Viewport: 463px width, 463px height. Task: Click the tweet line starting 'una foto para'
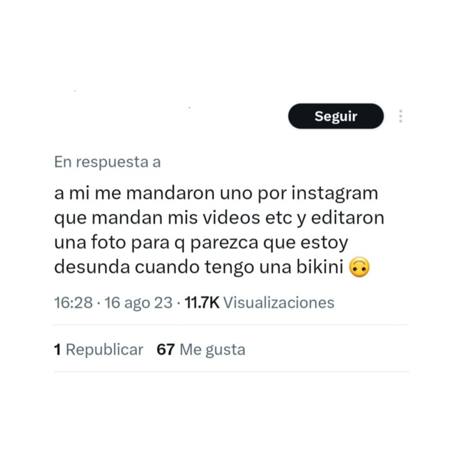[x=201, y=243]
